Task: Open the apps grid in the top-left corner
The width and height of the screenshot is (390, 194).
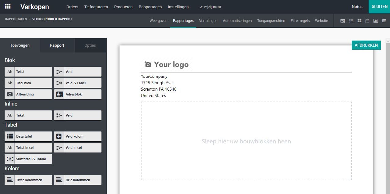Action: 7,6
